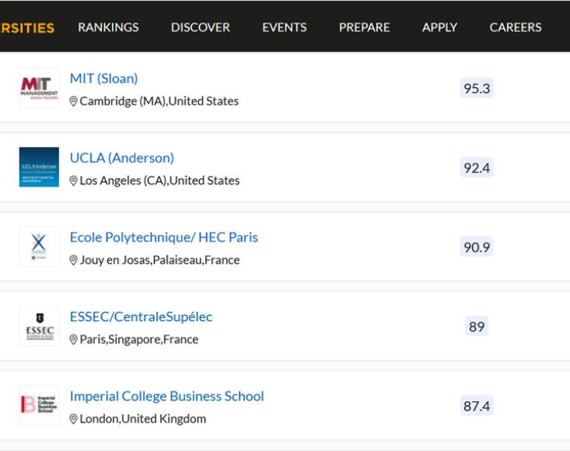570x451 pixels.
Task: Open the Rankings menu
Action: (108, 27)
